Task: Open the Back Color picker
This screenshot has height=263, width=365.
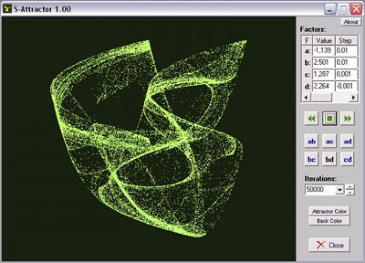Action: tap(329, 221)
